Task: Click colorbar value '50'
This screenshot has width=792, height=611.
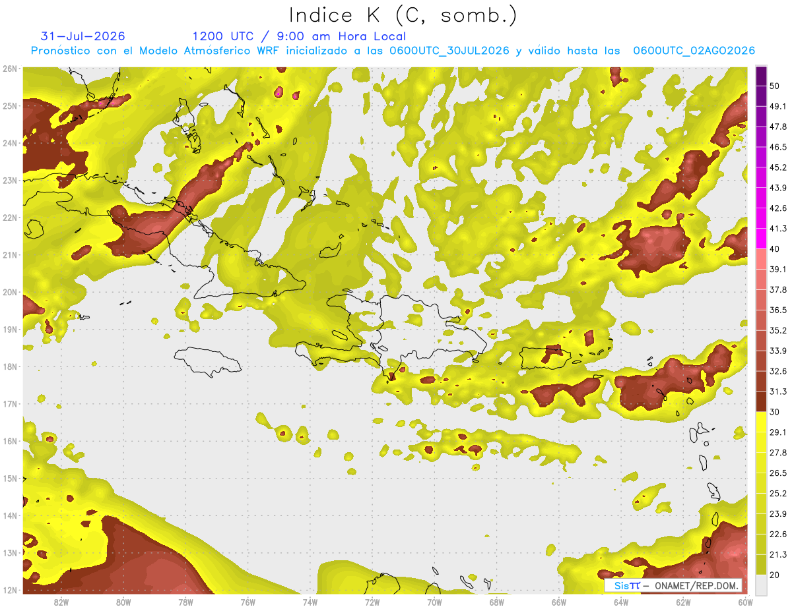Action: click(775, 86)
